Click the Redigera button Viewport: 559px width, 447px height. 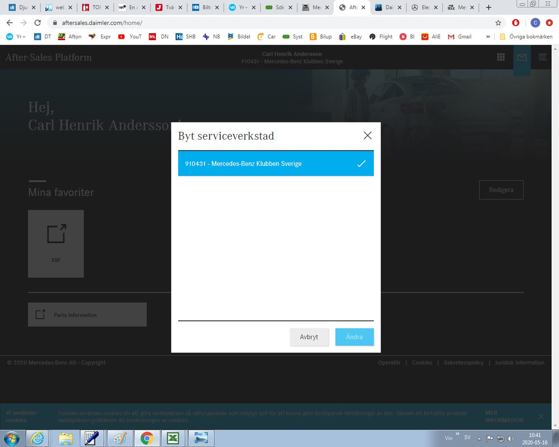point(501,189)
